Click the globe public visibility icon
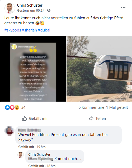The height and width of the screenshot is (168, 132). 49,10
